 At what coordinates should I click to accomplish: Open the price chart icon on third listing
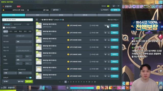(109, 40)
